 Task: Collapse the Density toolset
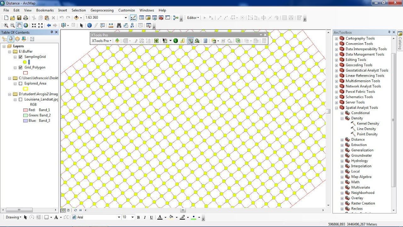[x=342, y=118]
